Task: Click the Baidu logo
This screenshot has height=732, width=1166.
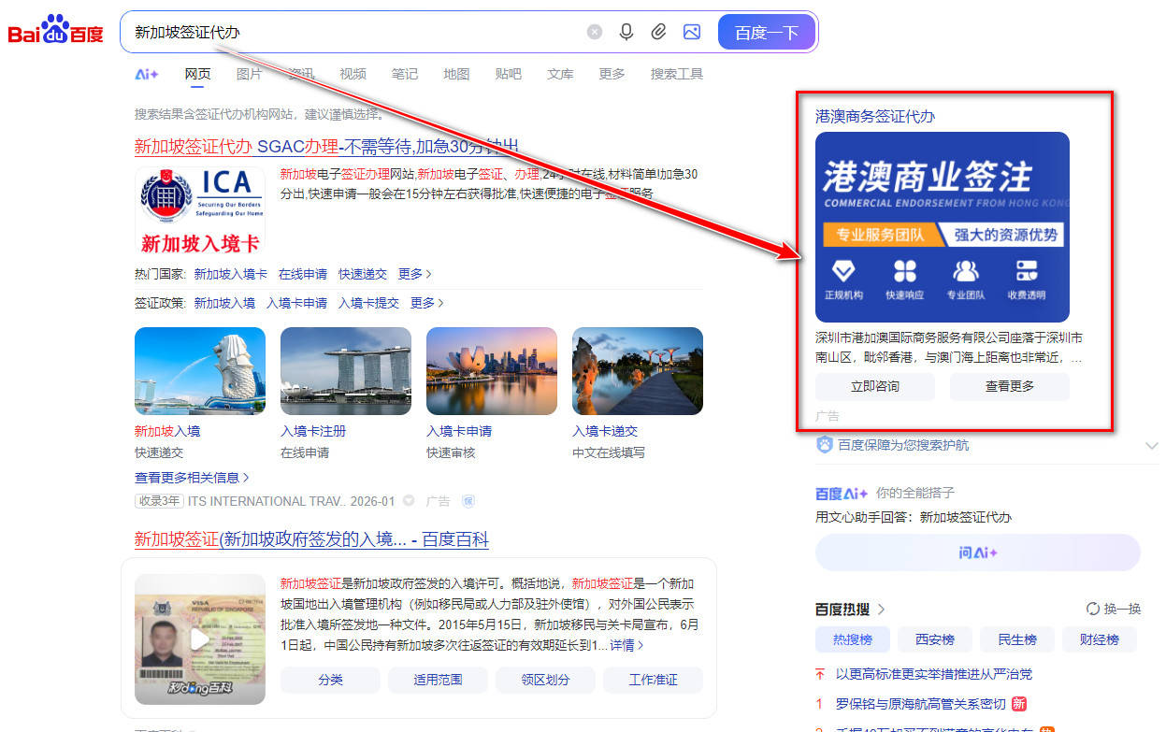Action: click(56, 31)
